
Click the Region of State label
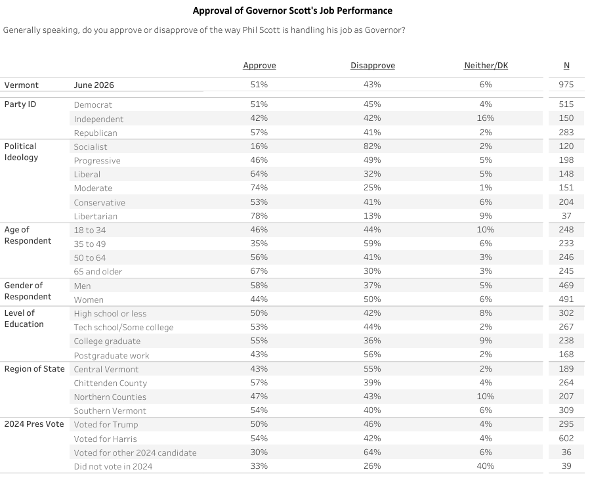coord(34,369)
